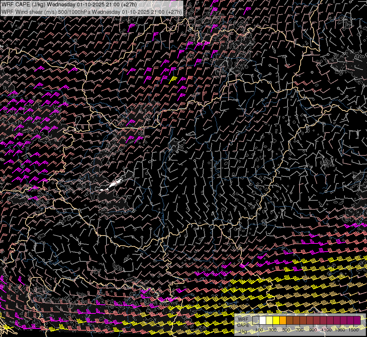Choose the orange swatch in the CAPE legend
The width and height of the screenshot is (367, 337).
tap(283, 320)
